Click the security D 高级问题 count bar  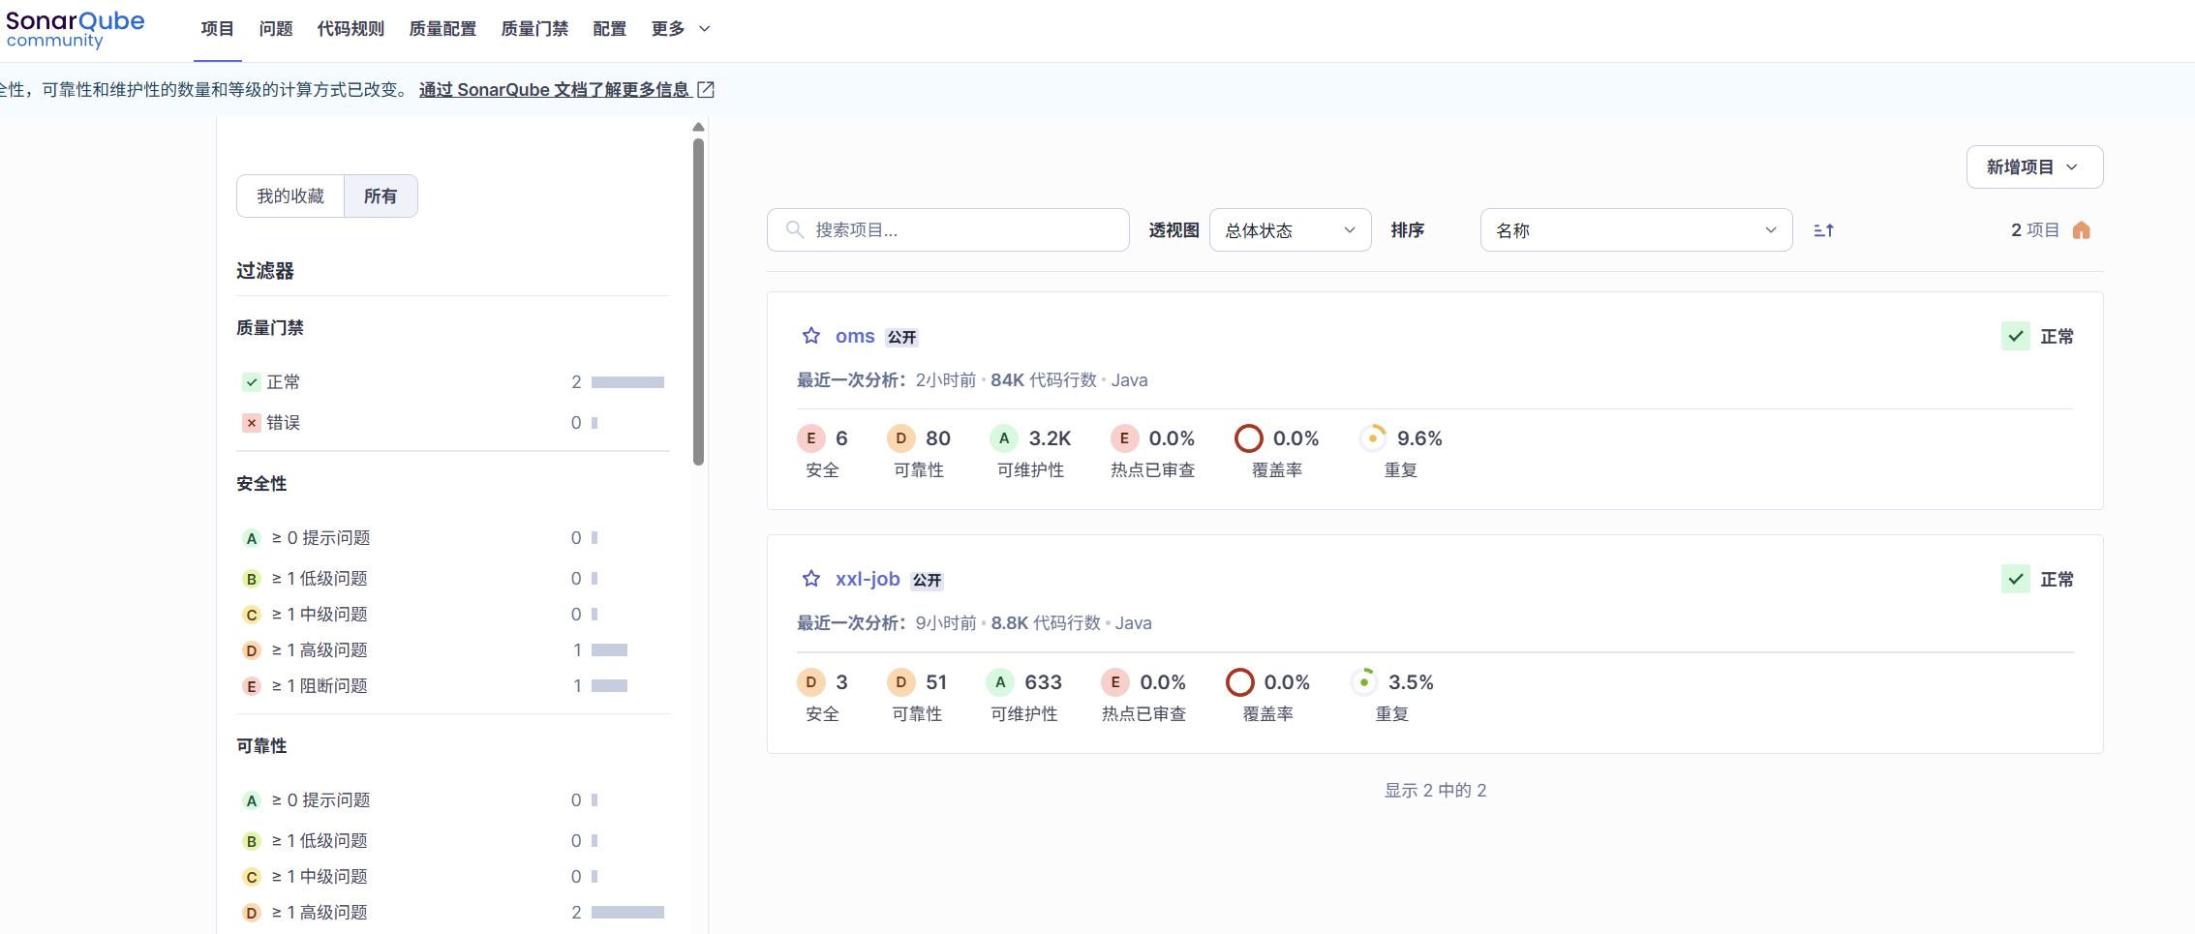(609, 650)
